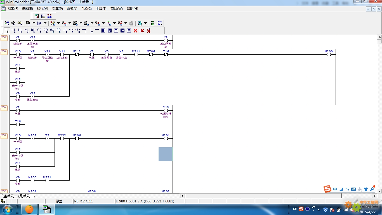The image size is (382, 215).
Task: Delete horizontal line with arrow red X
Action: coord(148,31)
